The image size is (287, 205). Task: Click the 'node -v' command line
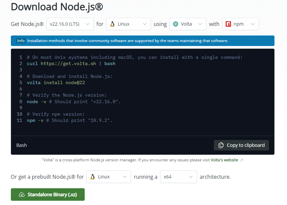(73, 102)
